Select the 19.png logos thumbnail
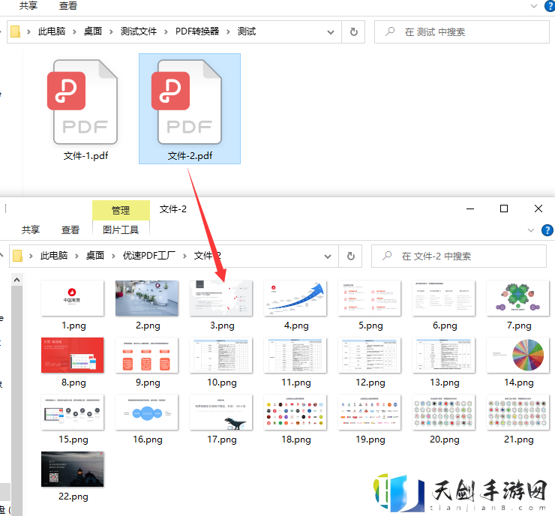Screen dimensions: 555x516 point(370,412)
